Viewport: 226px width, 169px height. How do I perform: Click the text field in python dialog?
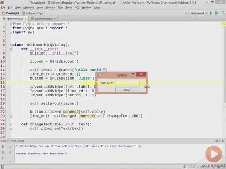128,83
